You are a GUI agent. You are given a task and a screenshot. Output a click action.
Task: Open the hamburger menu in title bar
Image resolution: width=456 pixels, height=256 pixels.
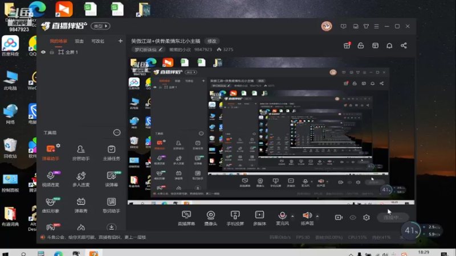(377, 26)
